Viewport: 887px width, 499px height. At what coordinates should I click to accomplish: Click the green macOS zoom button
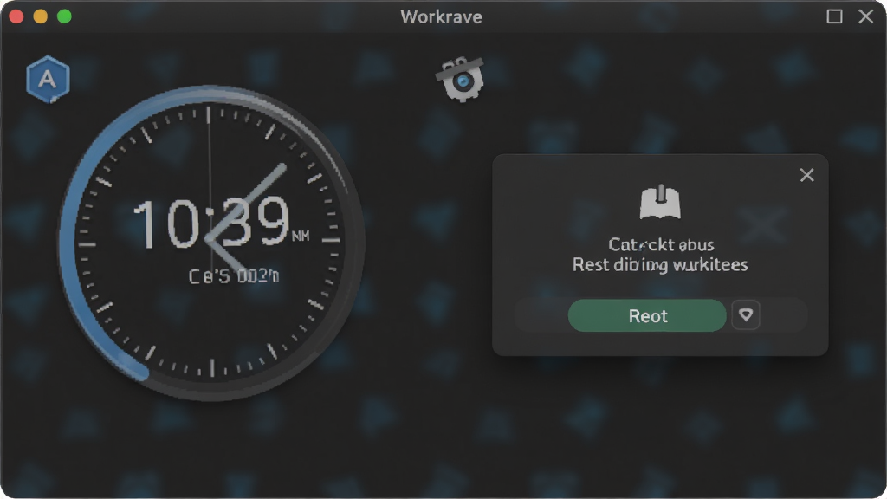tap(64, 16)
